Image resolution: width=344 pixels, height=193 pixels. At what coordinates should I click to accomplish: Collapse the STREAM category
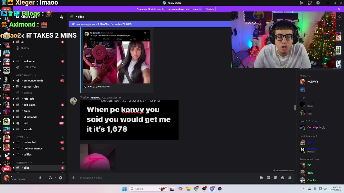[x=24, y=163]
